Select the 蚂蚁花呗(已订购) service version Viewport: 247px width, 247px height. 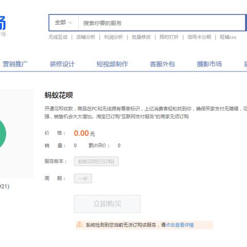pyautogui.click(x=96, y=161)
